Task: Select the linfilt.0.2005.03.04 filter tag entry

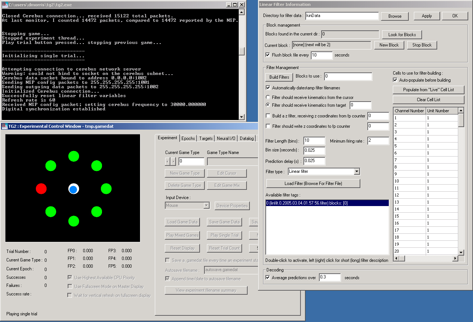Action: 327,203
